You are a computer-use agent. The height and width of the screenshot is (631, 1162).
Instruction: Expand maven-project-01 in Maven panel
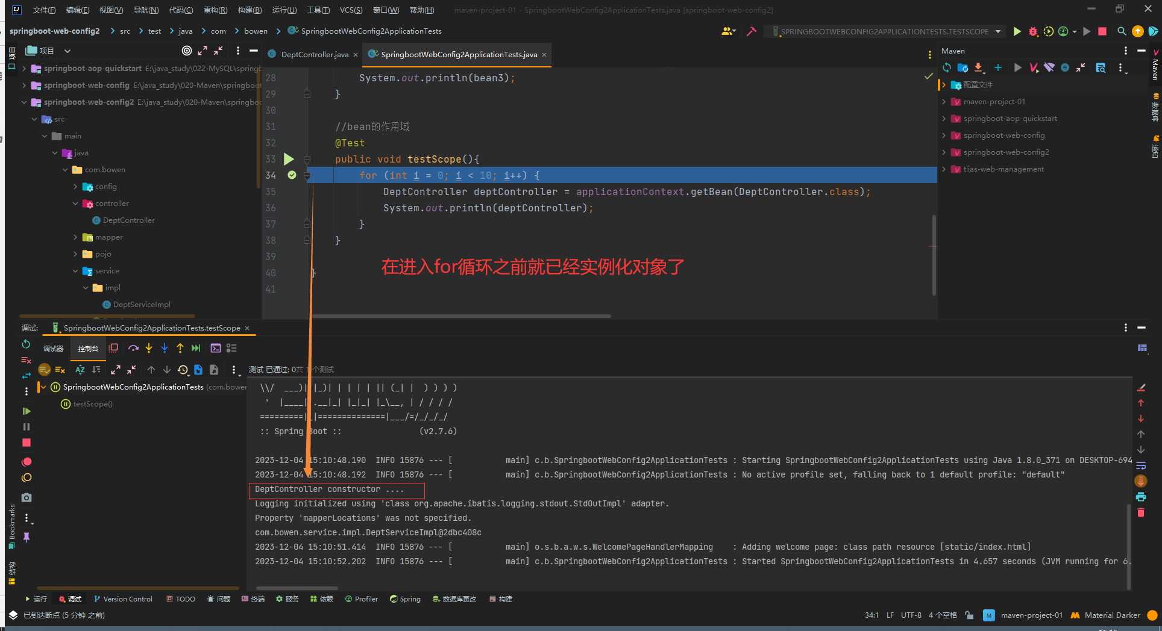click(x=944, y=102)
